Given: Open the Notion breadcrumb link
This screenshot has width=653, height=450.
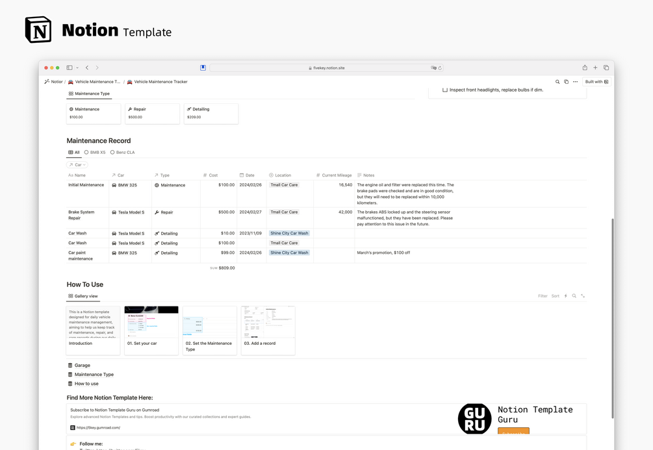Looking at the screenshot, I should pyautogui.click(x=53, y=82).
